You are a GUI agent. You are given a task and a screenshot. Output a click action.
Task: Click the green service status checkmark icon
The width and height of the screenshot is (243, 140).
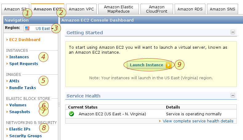click(71, 114)
